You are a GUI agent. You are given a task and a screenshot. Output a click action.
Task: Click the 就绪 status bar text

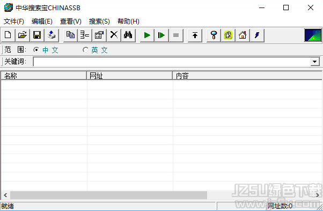pyautogui.click(x=8, y=206)
